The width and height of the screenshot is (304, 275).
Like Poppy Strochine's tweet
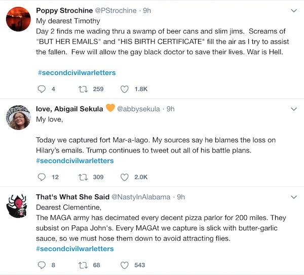click(x=124, y=89)
